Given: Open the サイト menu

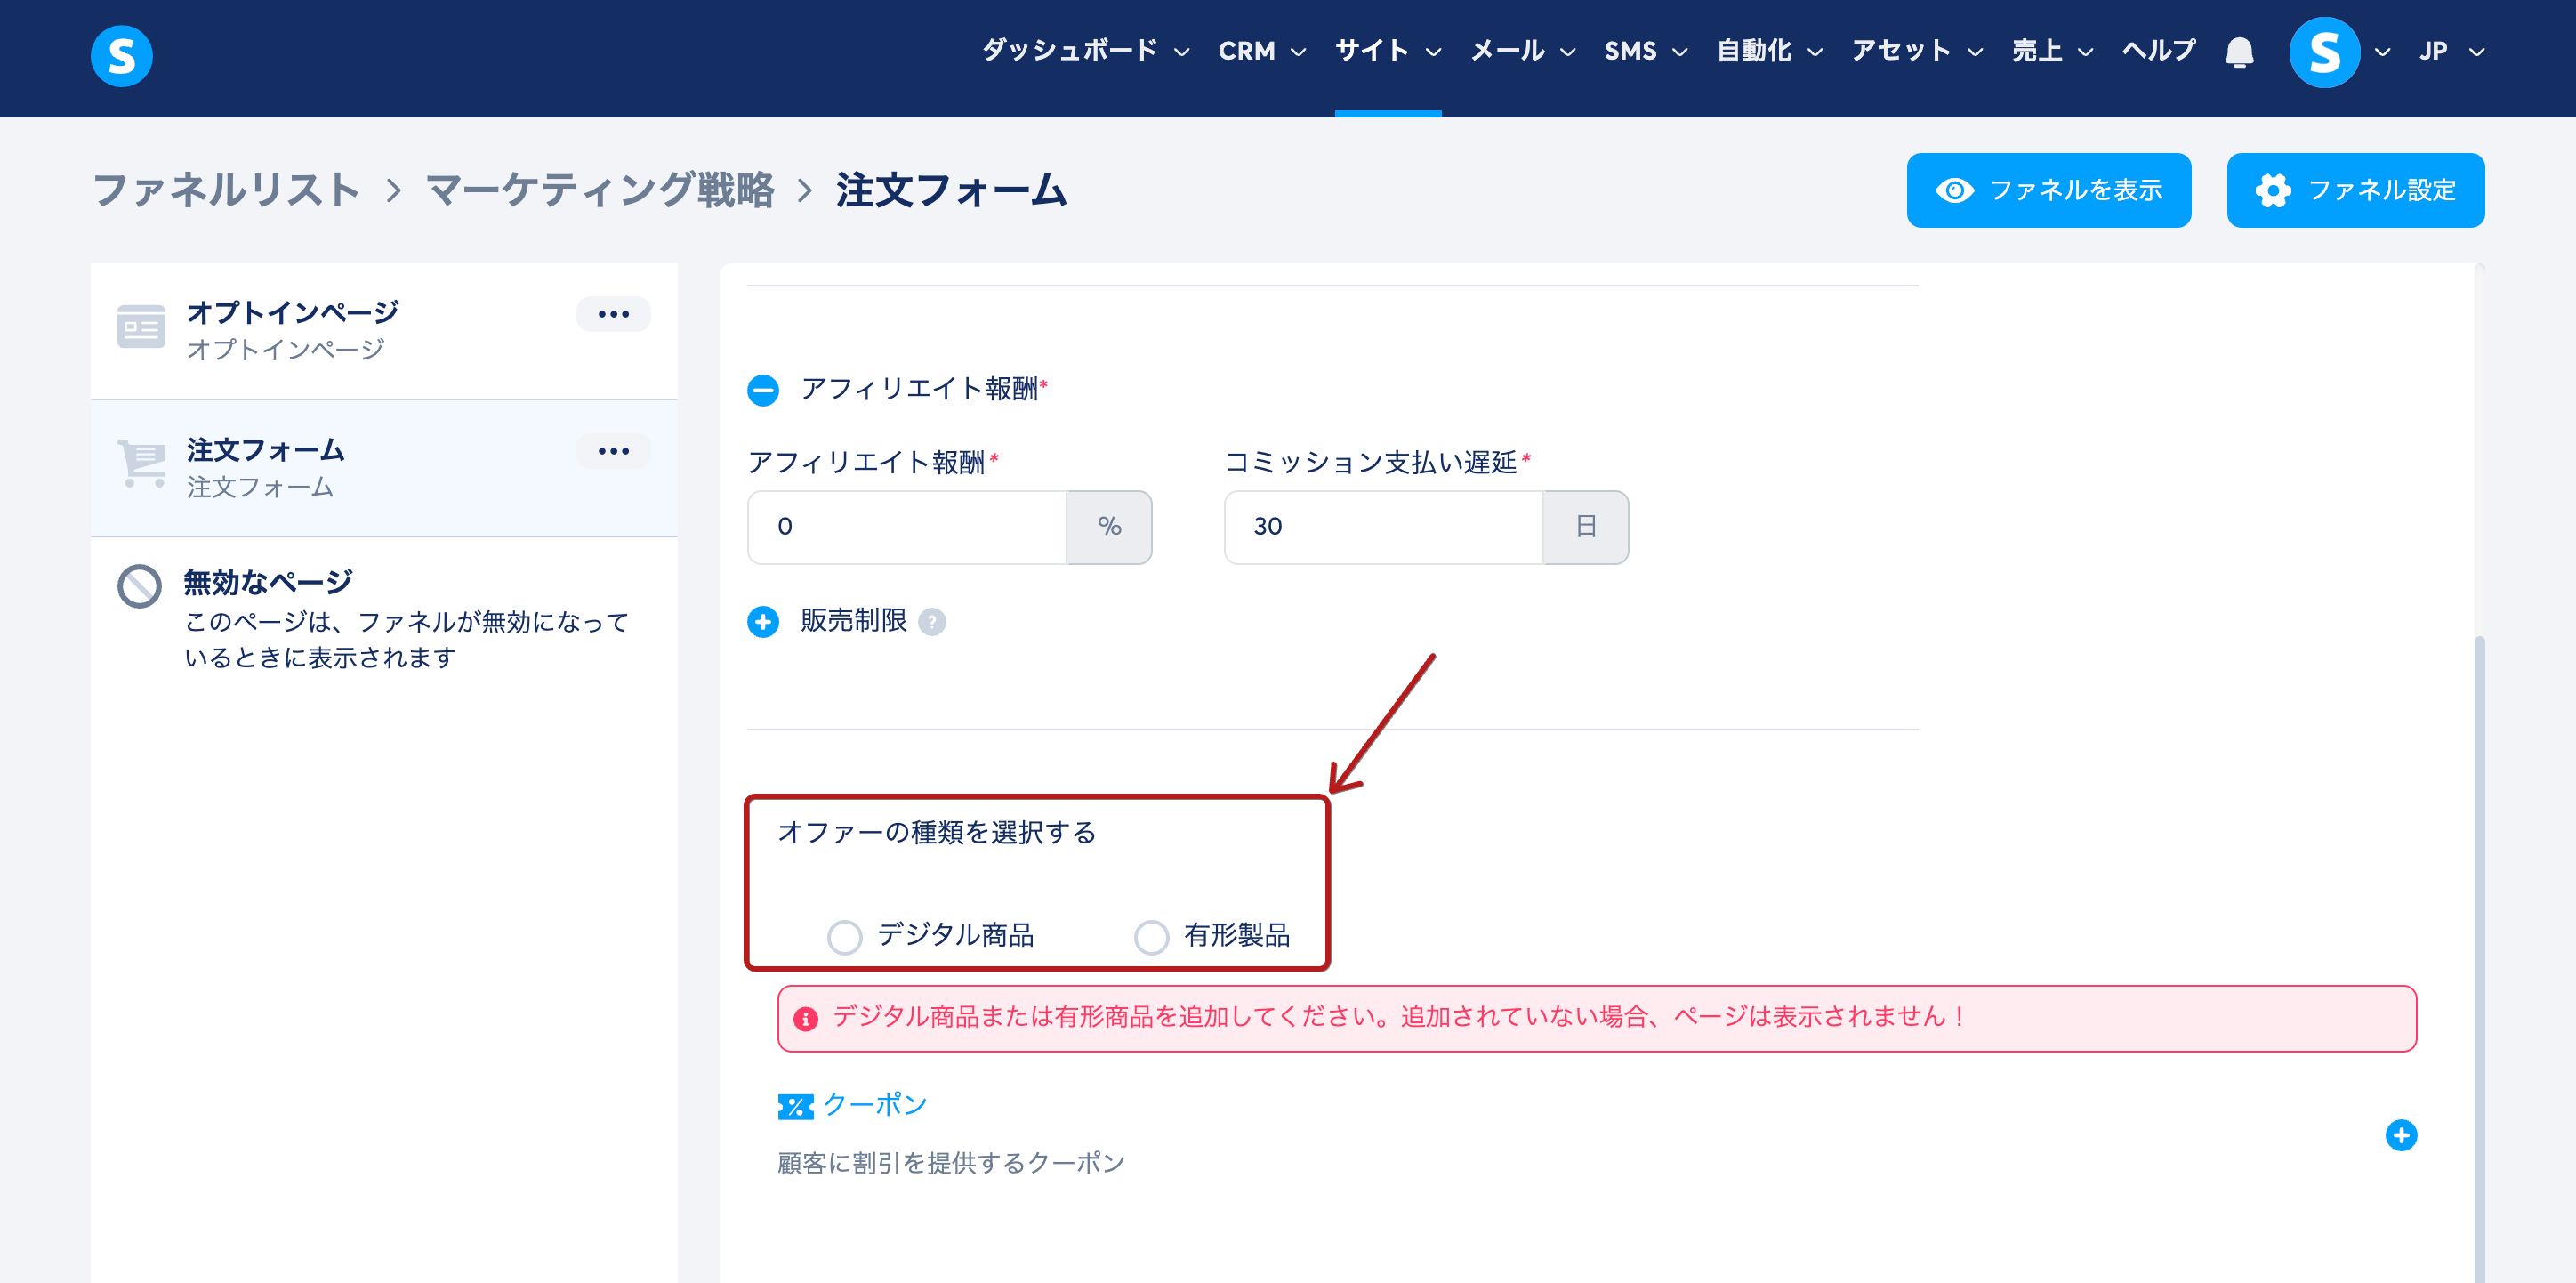Looking at the screenshot, I should (1388, 51).
